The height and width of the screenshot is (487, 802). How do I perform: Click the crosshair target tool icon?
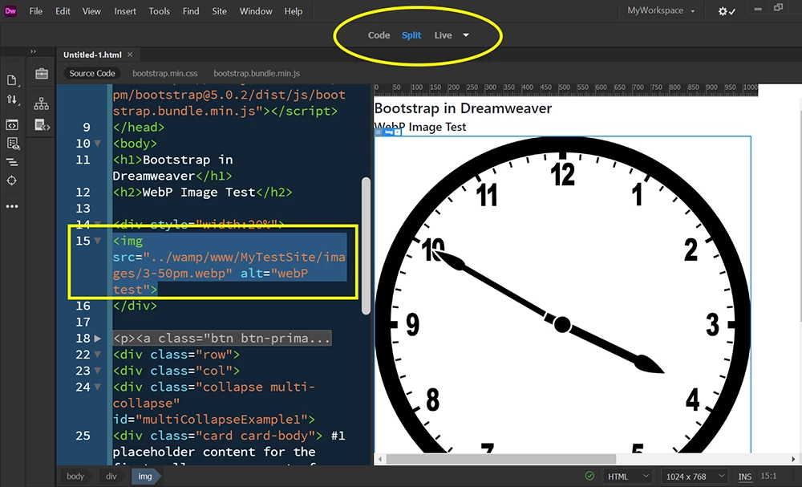(x=12, y=181)
